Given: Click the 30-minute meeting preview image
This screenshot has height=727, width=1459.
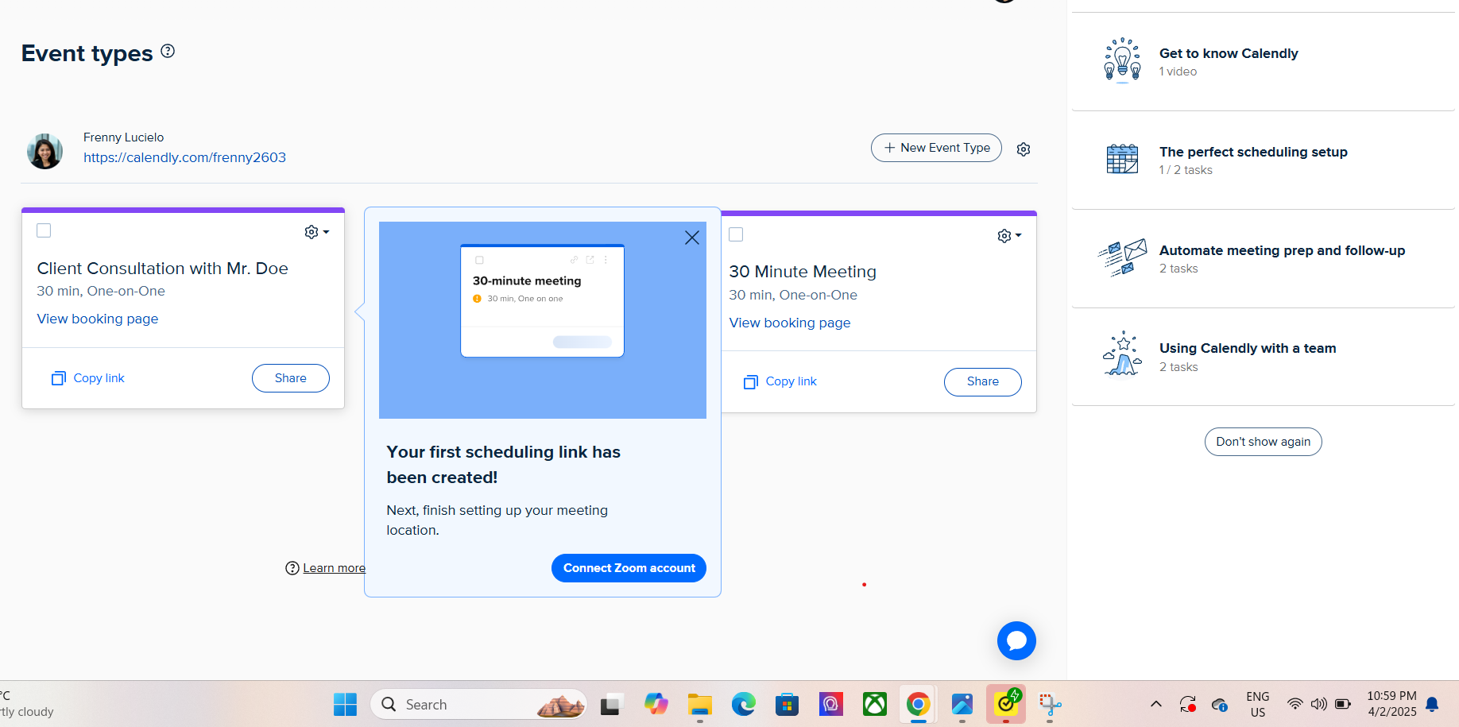Looking at the screenshot, I should [543, 320].
